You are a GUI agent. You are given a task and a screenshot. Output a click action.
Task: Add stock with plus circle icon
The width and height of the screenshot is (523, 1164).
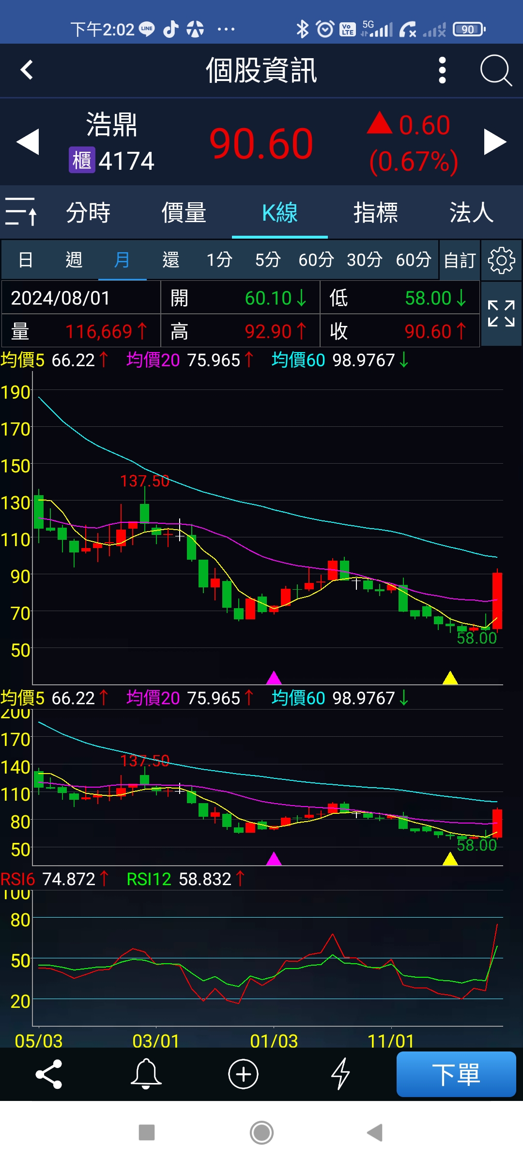click(243, 1074)
